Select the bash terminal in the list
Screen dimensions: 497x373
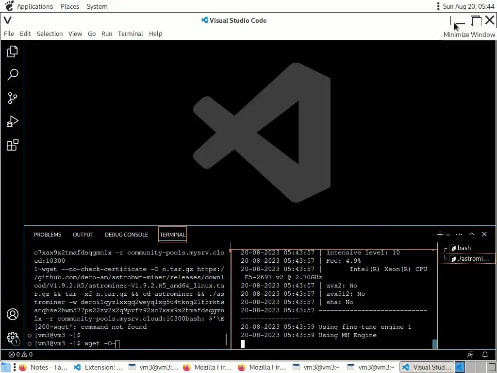click(x=466, y=248)
